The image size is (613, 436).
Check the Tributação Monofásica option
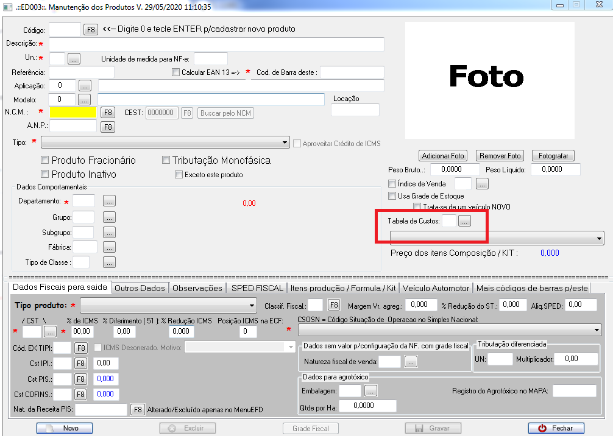pyautogui.click(x=166, y=161)
